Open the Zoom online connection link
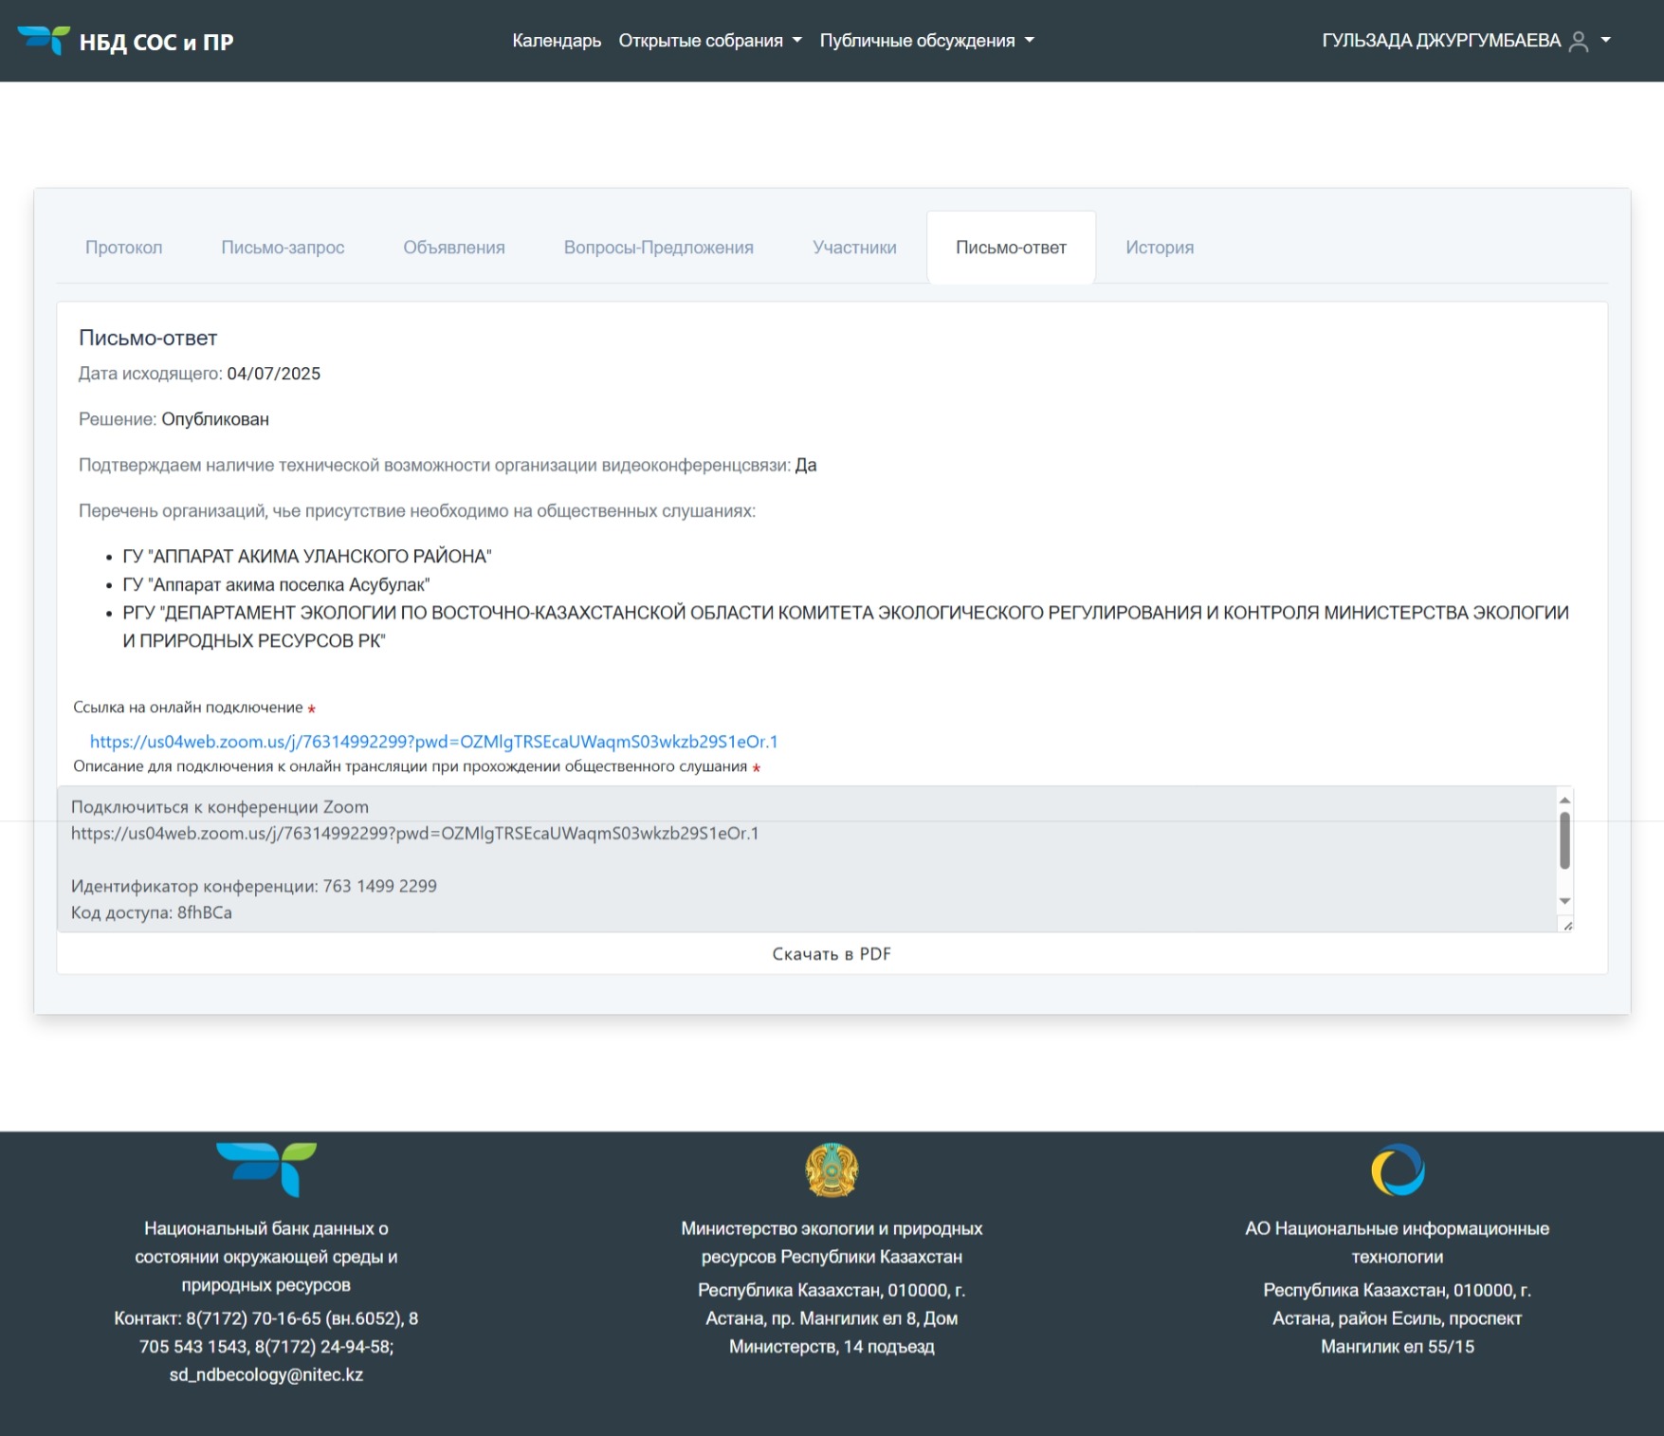 [433, 742]
